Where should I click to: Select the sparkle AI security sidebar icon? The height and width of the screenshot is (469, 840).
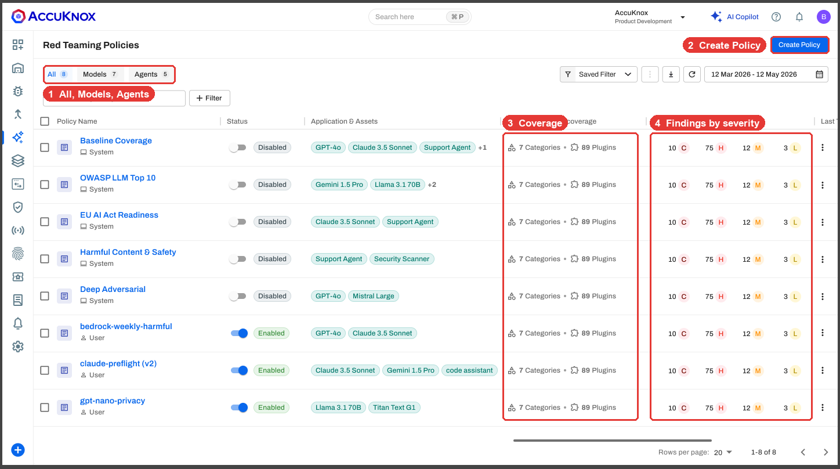coord(18,138)
